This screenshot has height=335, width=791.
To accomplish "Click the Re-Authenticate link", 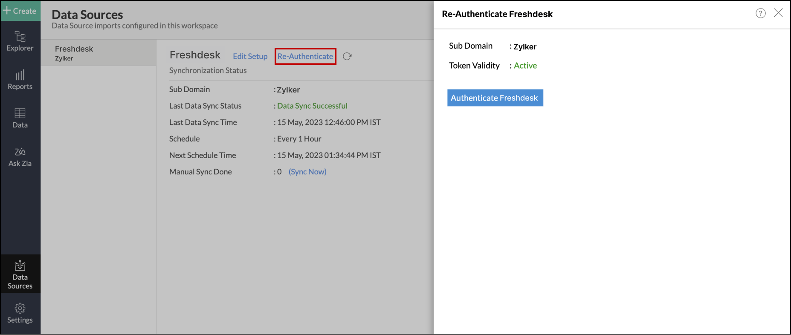I will pos(305,56).
